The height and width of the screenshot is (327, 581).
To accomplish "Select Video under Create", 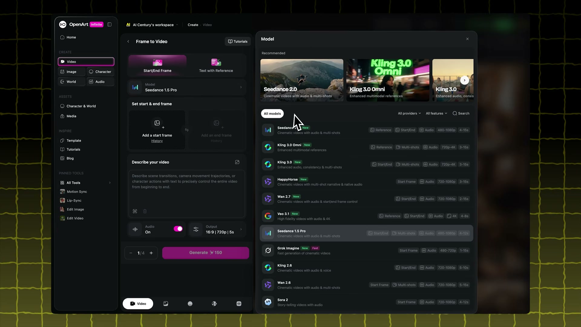I will (86, 61).
